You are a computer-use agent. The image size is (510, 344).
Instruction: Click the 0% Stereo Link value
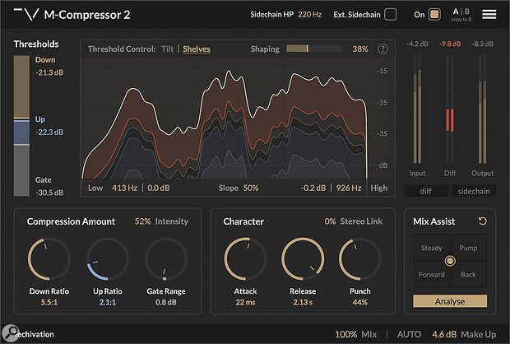click(330, 221)
